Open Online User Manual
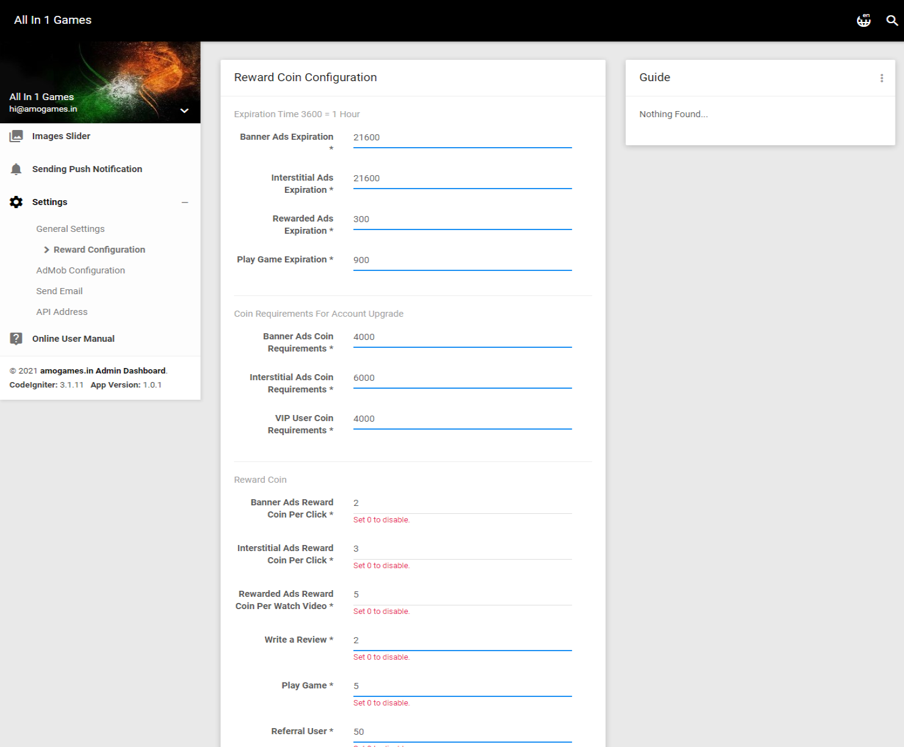The width and height of the screenshot is (904, 747). point(73,339)
